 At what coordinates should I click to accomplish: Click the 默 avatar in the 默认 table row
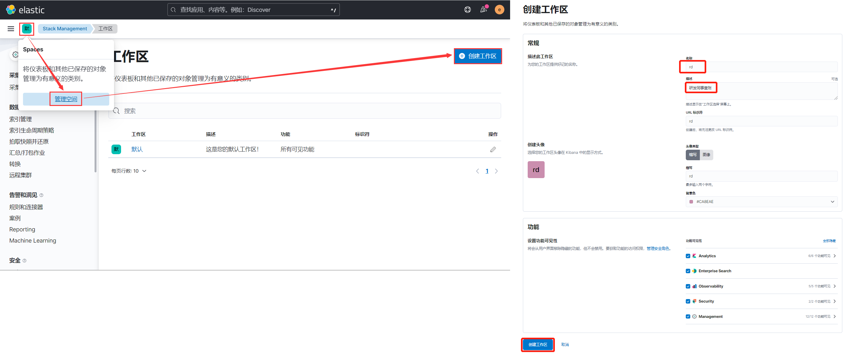click(116, 149)
